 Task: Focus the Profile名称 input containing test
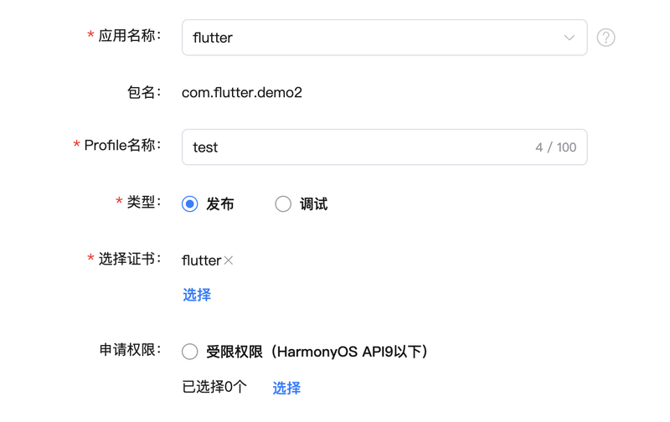(x=384, y=147)
